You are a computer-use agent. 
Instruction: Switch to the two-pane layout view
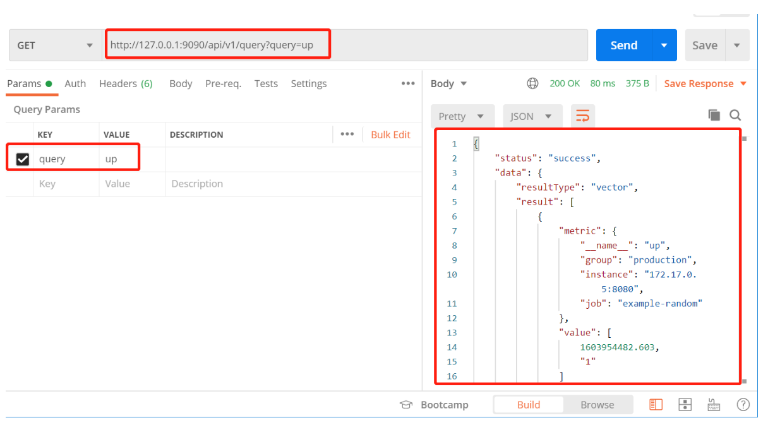click(656, 405)
